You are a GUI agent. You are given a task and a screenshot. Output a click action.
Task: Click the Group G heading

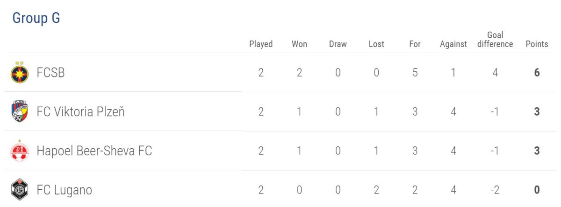coord(36,19)
